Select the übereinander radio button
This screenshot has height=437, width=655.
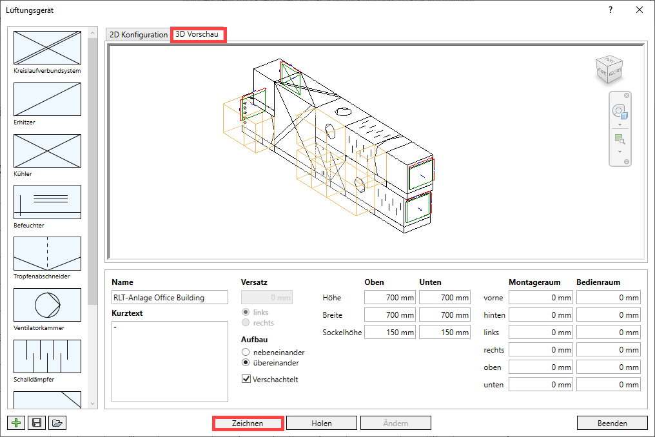(246, 363)
